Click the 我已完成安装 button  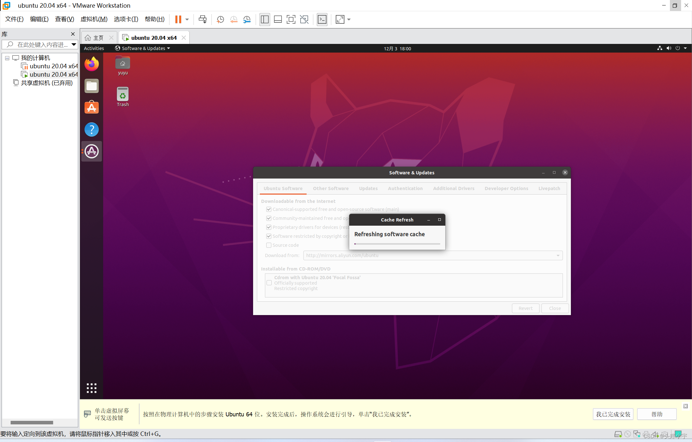point(613,414)
